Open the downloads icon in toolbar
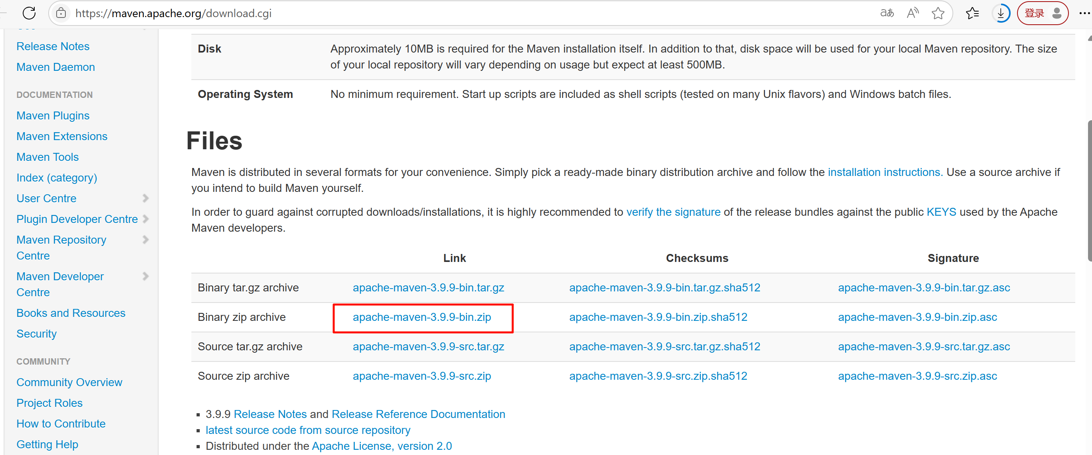This screenshot has height=455, width=1092. point(1000,13)
